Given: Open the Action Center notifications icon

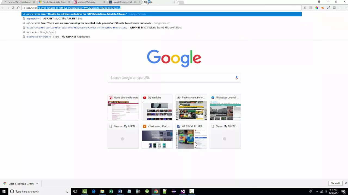Looking at the screenshot, I should [343, 191].
